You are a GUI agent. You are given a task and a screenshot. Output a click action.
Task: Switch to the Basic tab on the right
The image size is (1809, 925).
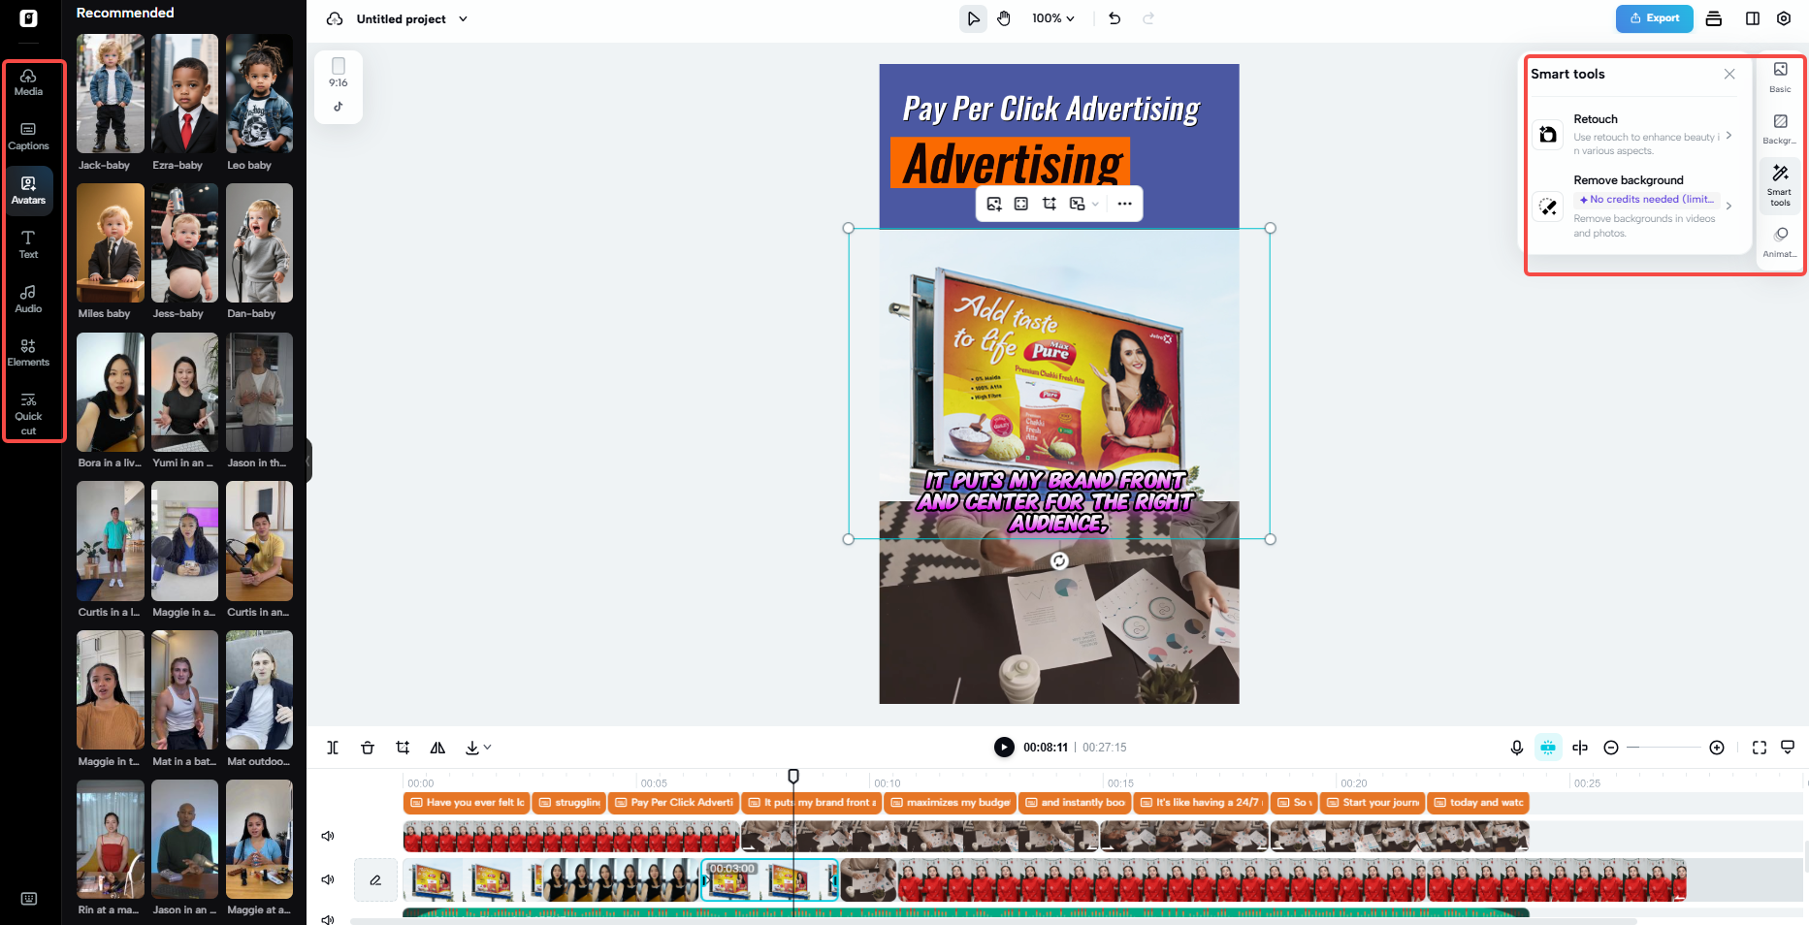coord(1780,77)
